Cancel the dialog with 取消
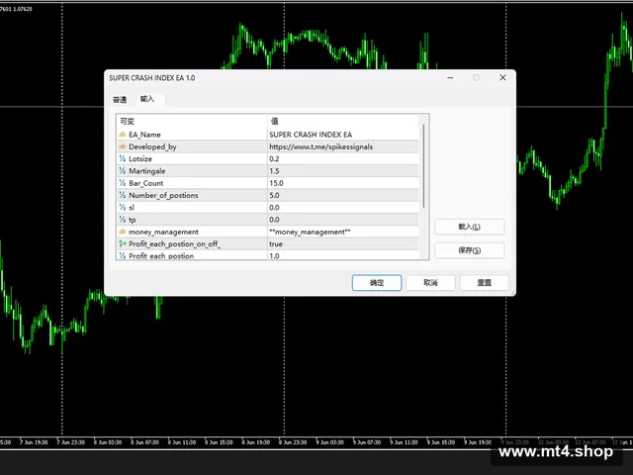The image size is (633, 475). 430,283
